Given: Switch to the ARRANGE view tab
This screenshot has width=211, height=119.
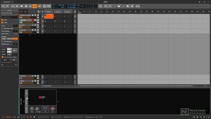Looking at the screenshot, I should point(9,117).
